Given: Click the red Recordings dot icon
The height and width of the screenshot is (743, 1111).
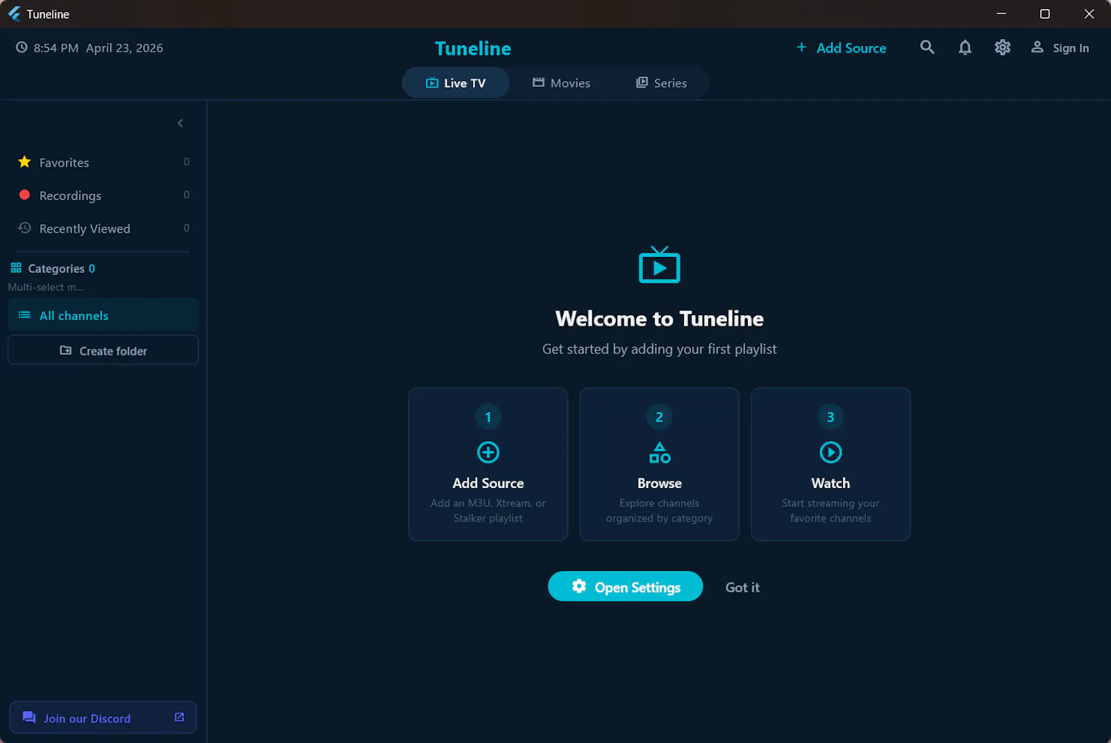Looking at the screenshot, I should [x=24, y=194].
